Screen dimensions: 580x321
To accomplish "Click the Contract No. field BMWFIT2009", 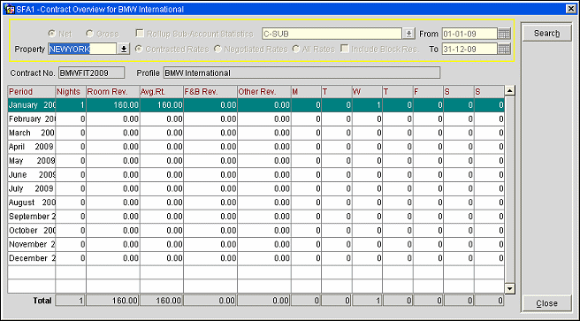I will click(91, 73).
